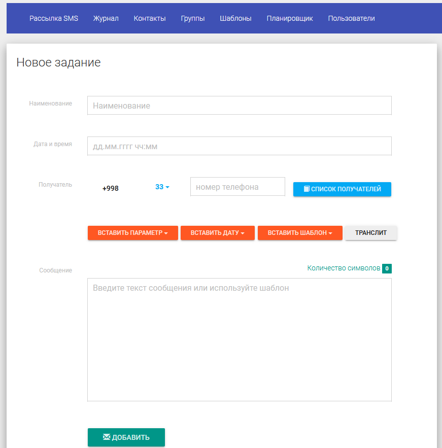The image size is (442, 448).
Task: Focus the Наименование text field
Action: click(x=239, y=106)
